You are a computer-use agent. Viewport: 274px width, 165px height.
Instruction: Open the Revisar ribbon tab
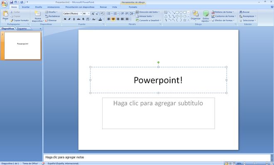tap(103, 7)
